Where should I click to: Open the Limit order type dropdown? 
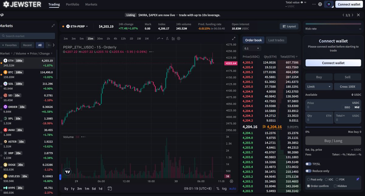pos(319,87)
